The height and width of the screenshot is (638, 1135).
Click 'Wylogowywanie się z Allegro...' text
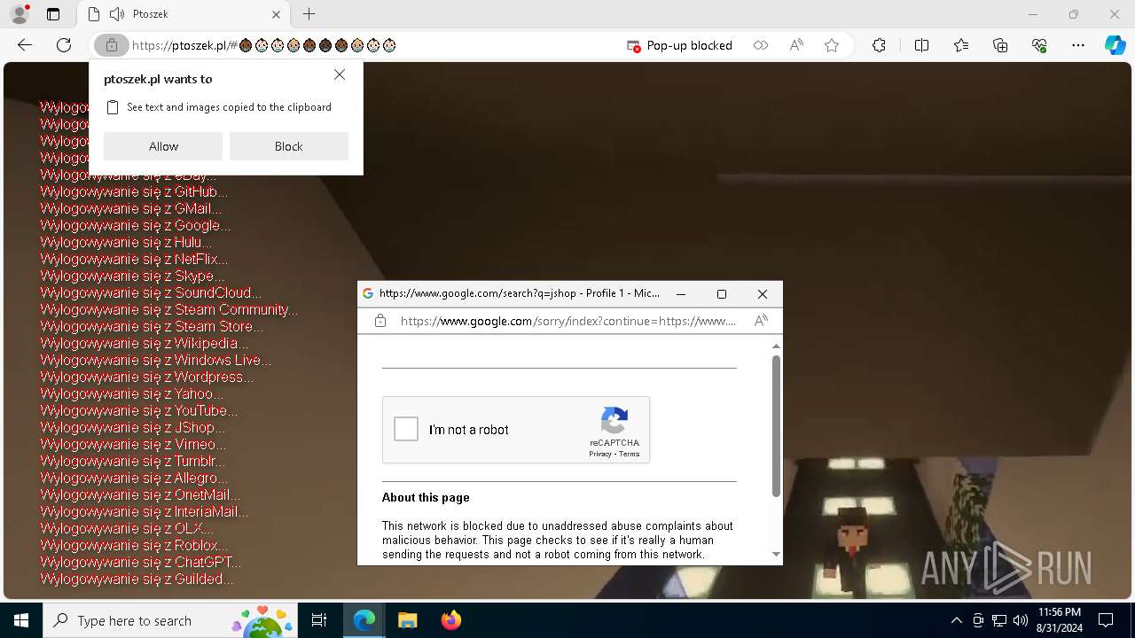click(134, 478)
